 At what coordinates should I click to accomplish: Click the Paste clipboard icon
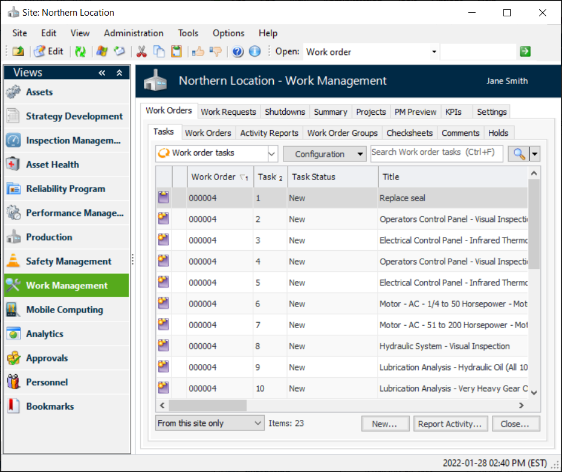point(176,52)
